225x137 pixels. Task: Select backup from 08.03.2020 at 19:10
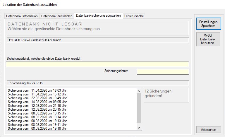(37, 129)
